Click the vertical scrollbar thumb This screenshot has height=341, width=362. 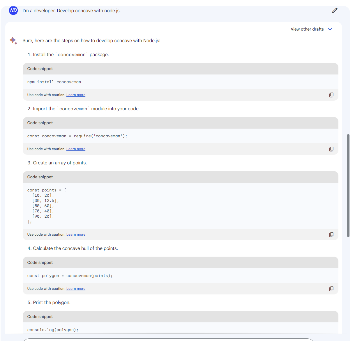point(348,186)
